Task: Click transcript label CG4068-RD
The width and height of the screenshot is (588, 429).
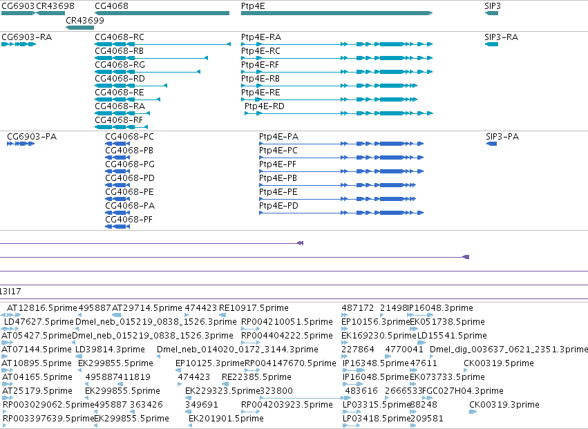Action: pos(120,79)
